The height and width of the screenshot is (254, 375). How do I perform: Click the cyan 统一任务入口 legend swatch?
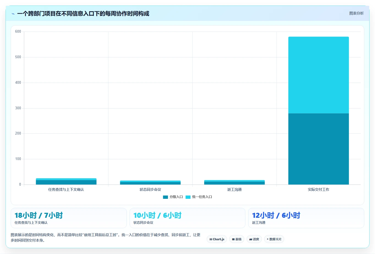[x=188, y=197]
